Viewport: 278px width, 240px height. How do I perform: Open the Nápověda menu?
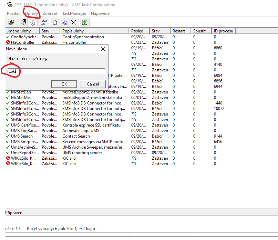pyautogui.click(x=100, y=13)
